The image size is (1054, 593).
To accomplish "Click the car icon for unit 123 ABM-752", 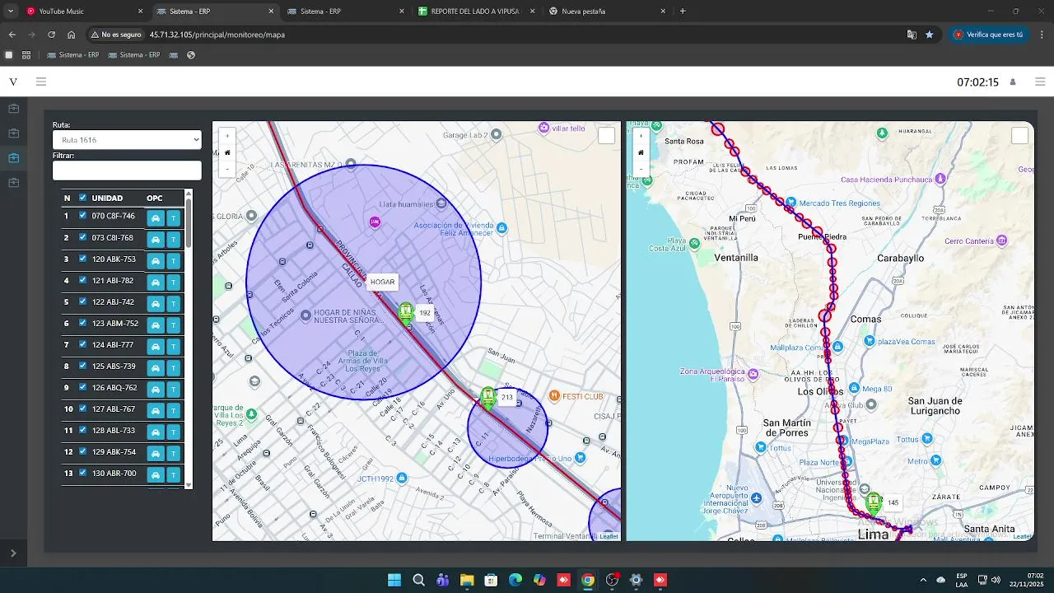I will point(156,325).
